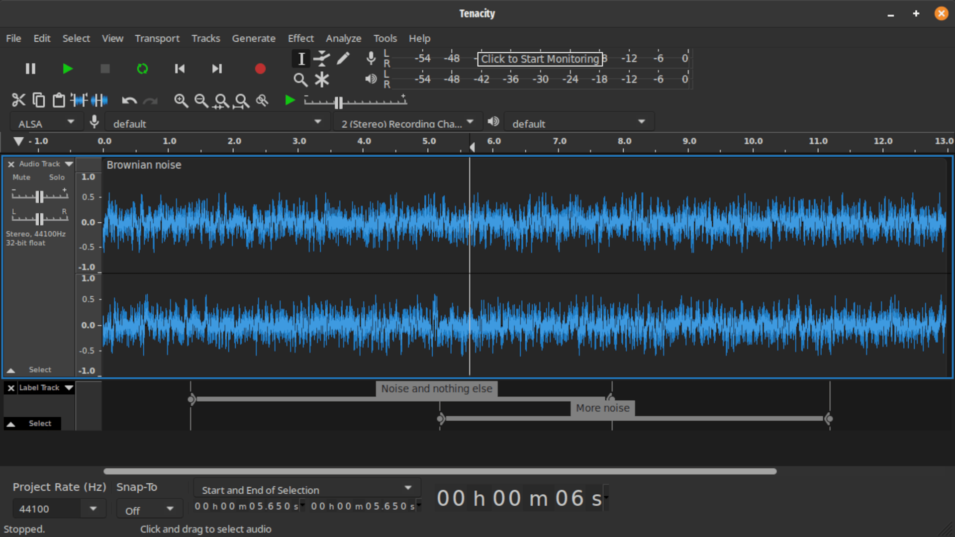
Task: Select the Selection (I-beam) tool
Action: coord(300,58)
